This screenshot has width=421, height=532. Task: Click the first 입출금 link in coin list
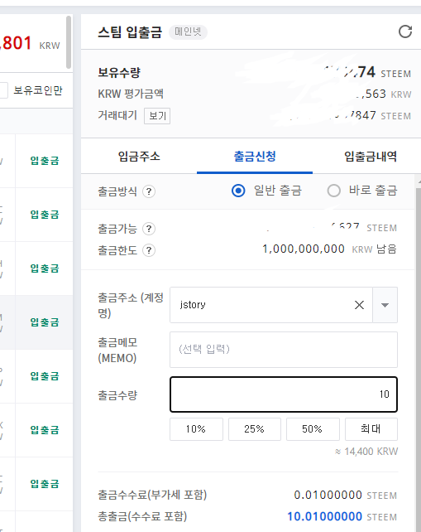coord(45,161)
